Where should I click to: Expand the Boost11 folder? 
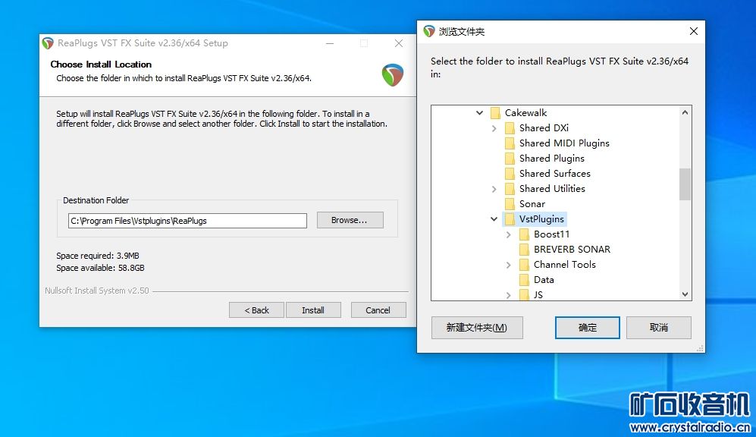click(508, 234)
